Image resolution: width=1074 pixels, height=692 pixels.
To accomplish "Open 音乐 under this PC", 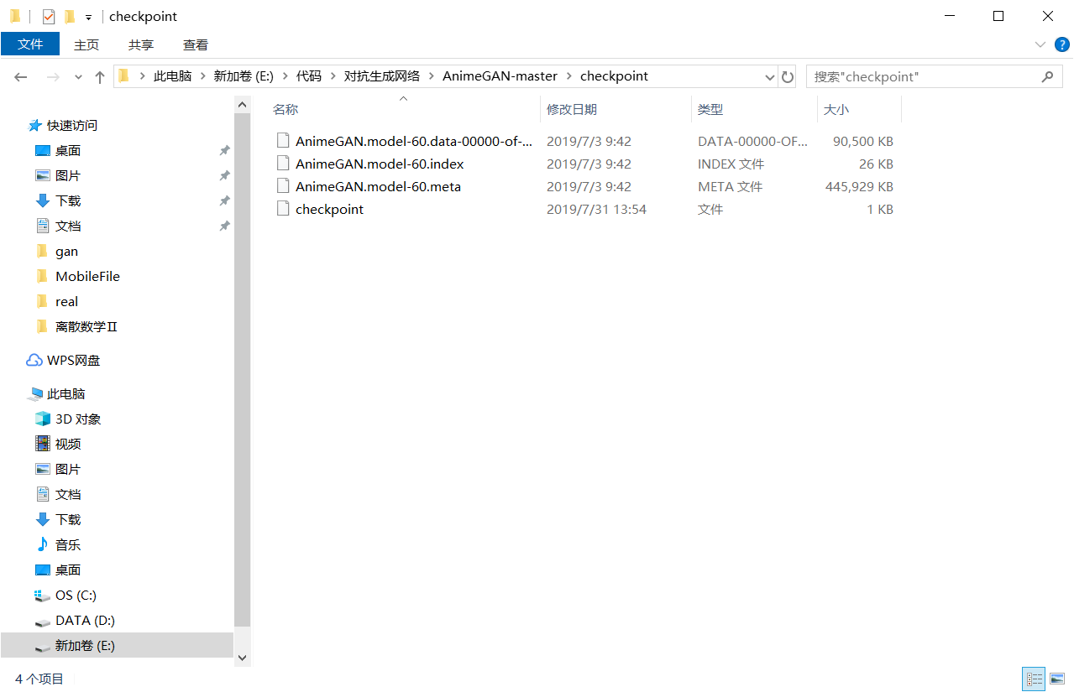I will [67, 544].
